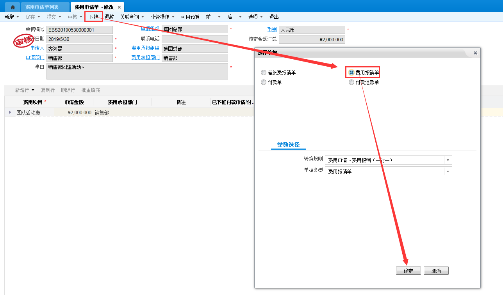Click the 可用预算 toolbar item
Screen dimensions: 503x295
(x=190, y=17)
